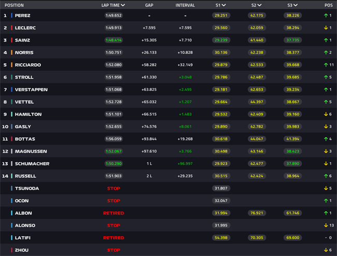Click Albon's red RETIRED status
This screenshot has height=256, width=337.
coord(114,213)
